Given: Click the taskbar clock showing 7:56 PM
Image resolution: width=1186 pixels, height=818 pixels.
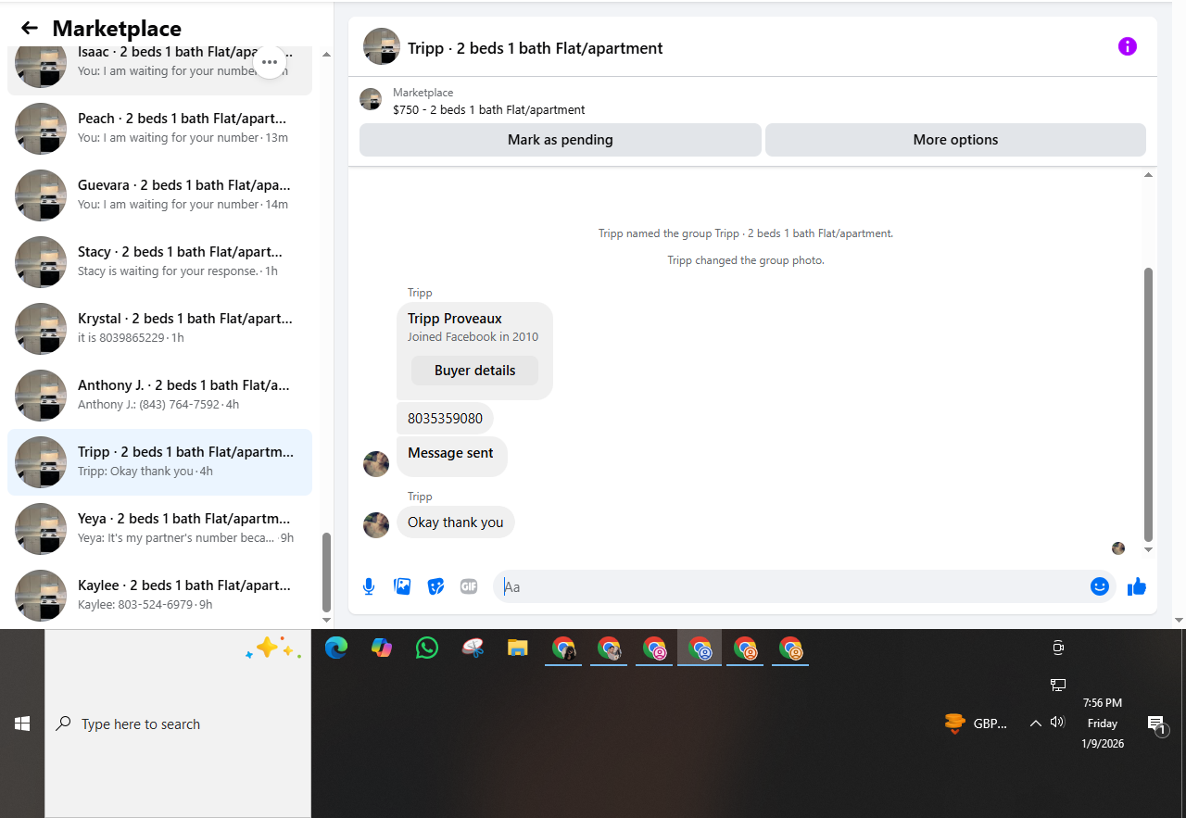Looking at the screenshot, I should pos(1103,723).
